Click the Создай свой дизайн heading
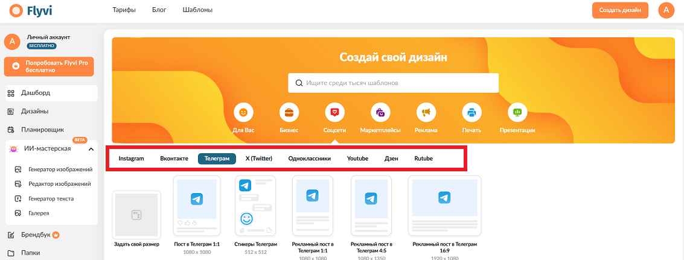The width and height of the screenshot is (684, 260). 393,57
